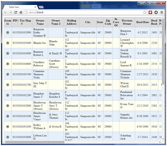The width and height of the screenshot is (167, 146).
Task: Click PIN 0332010102200 cell
Action: pos(22,95)
